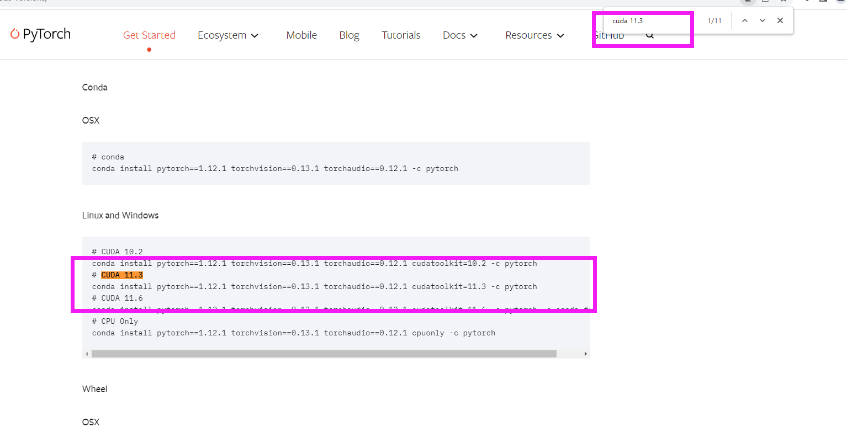
Task: Close the find bar
Action: [780, 20]
